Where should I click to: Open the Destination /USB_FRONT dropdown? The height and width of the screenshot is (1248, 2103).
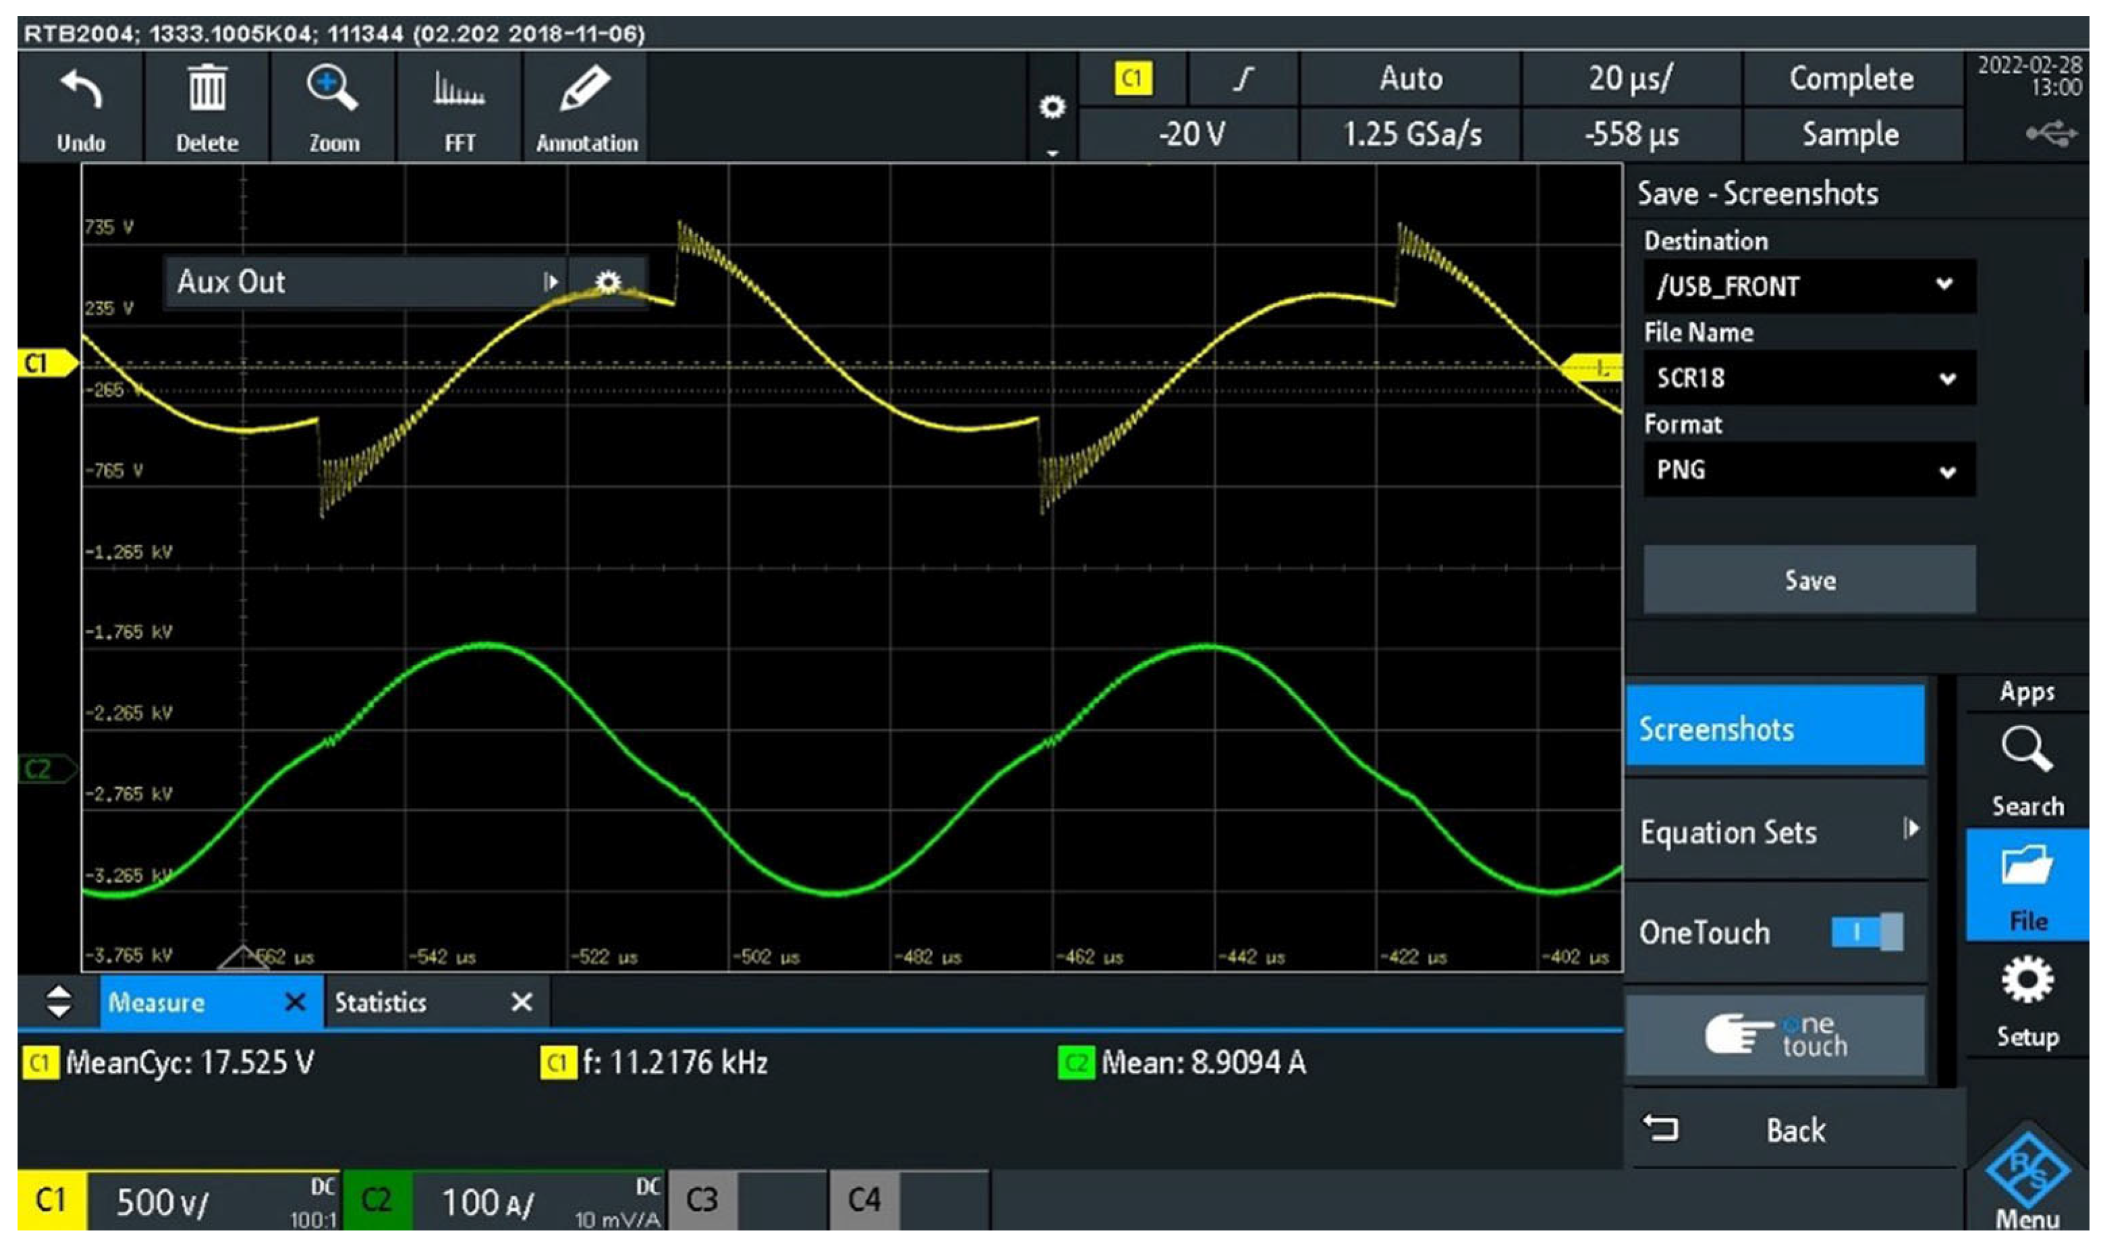pos(1809,287)
